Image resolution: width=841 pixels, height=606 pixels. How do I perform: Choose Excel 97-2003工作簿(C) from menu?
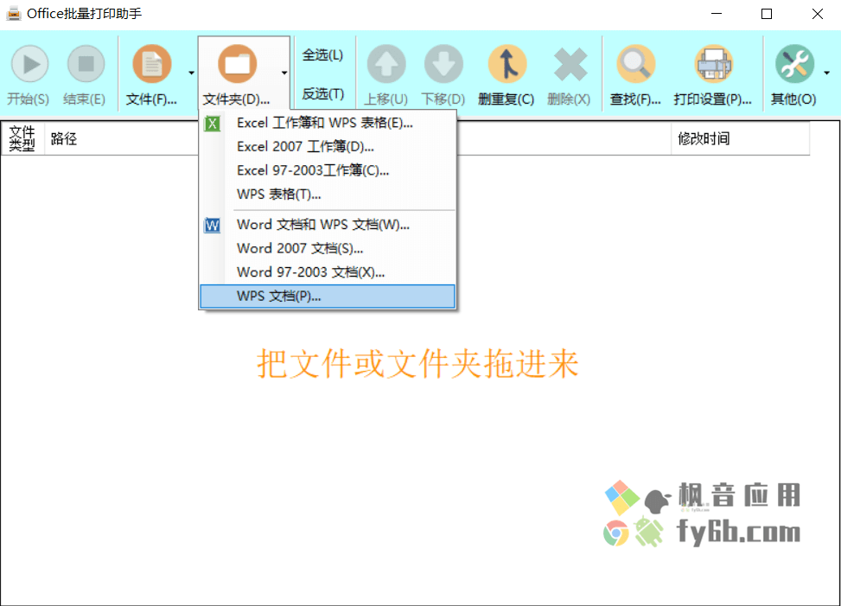click(x=328, y=170)
